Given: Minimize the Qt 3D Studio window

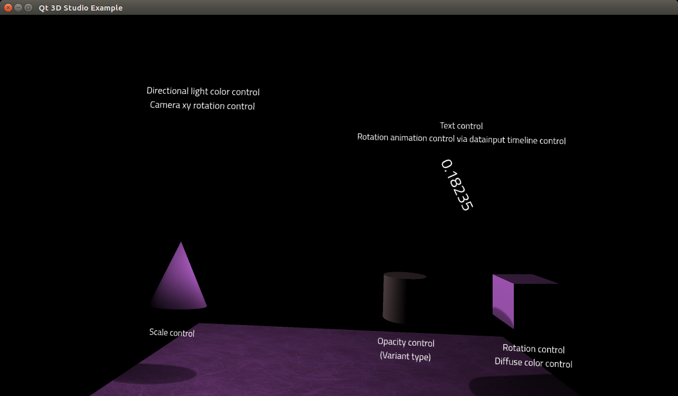Looking at the screenshot, I should pos(18,8).
